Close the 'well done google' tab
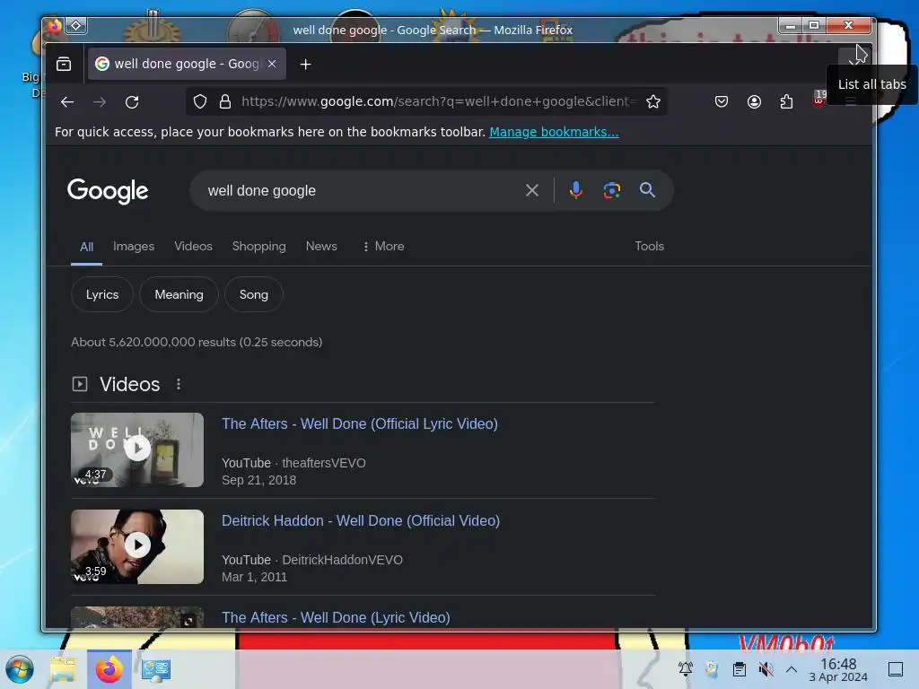 click(272, 64)
